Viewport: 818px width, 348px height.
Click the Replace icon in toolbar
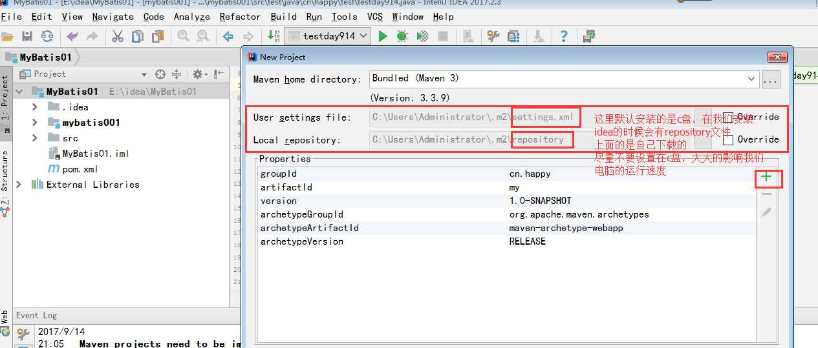click(x=202, y=36)
